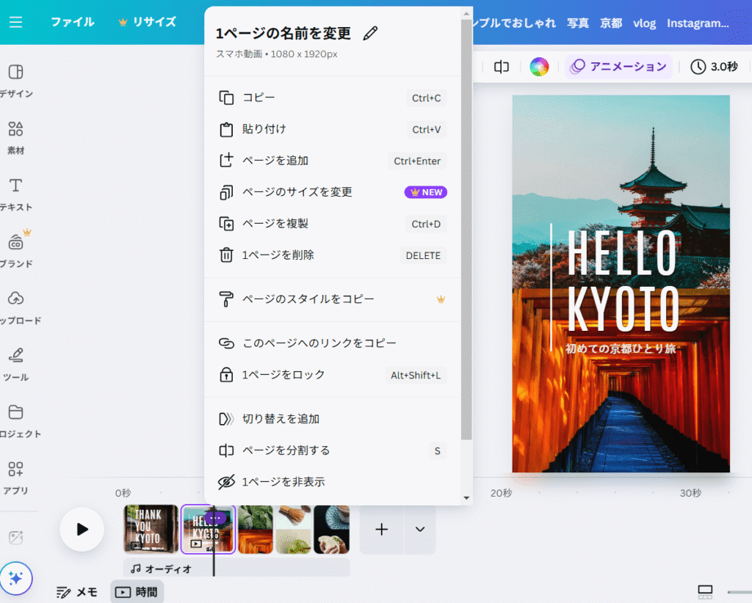
Task: Open the プロジェクト projects panel
Action: coord(18,421)
